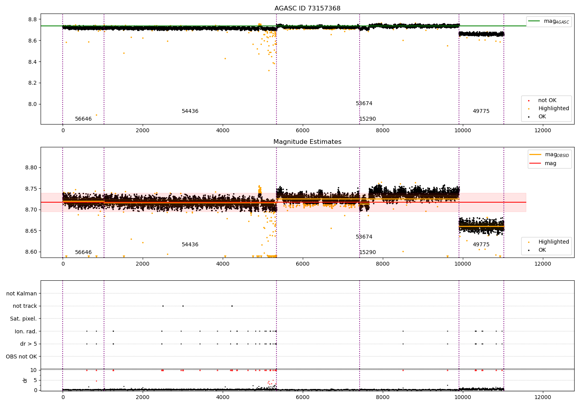
Task: Click y-tick 8.4 on the top plot
Action: click(32, 62)
